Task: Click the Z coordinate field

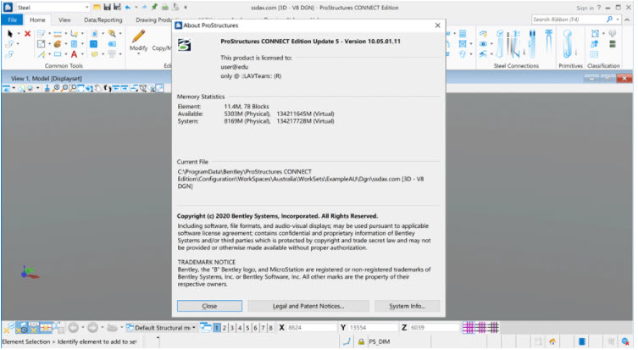Action: click(434, 328)
